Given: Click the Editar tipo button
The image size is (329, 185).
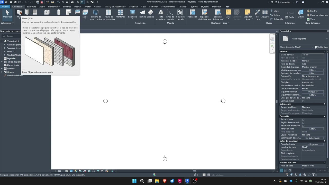Looking at the screenshot, I should coord(321,47).
